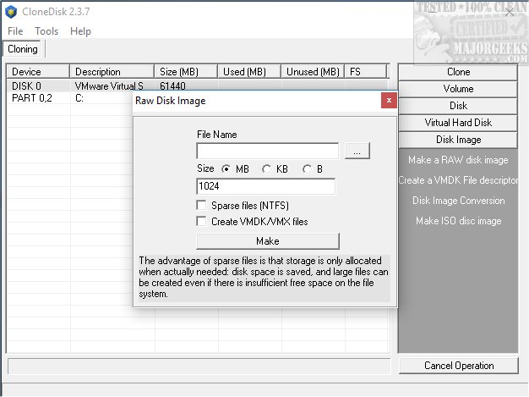Sort by the Size (MB) column header

tap(186, 72)
